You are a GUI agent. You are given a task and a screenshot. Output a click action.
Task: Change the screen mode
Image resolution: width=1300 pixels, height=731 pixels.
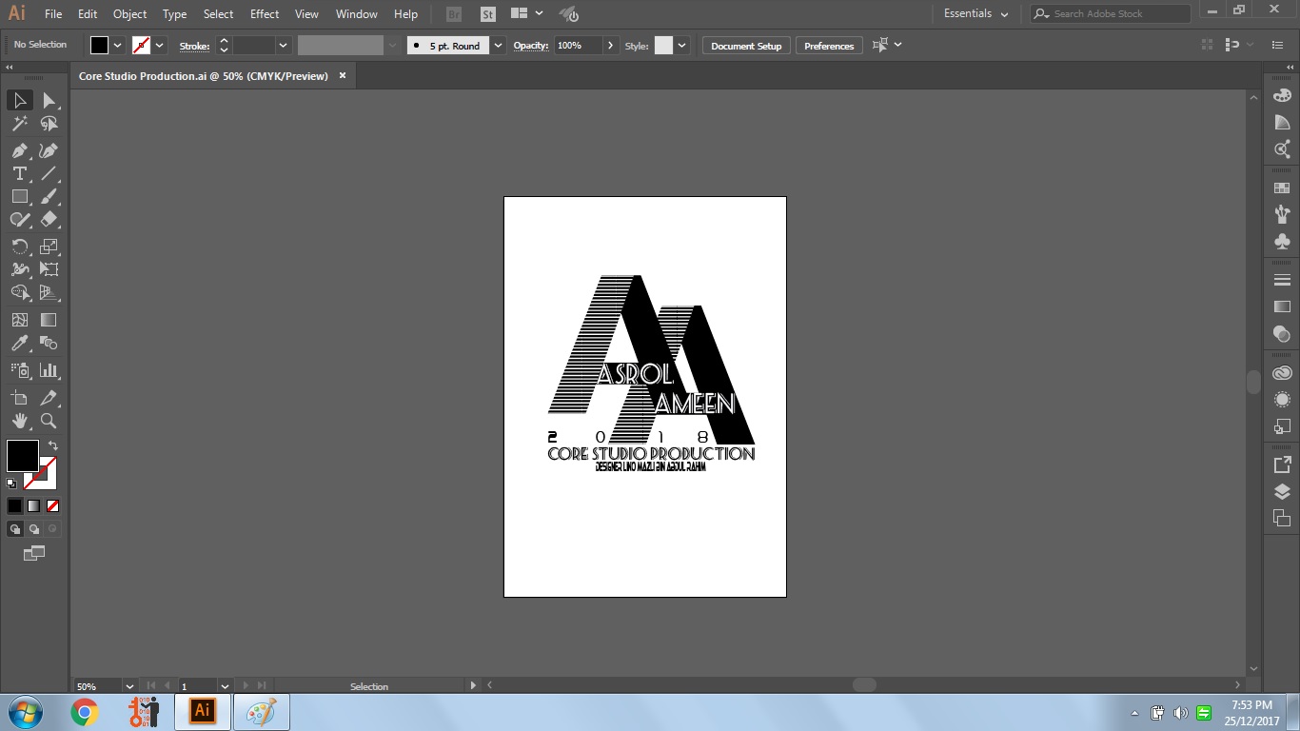pos(34,553)
